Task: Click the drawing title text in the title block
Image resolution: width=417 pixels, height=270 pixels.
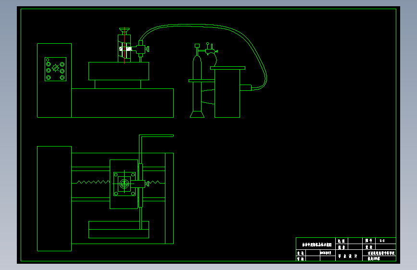Action: [316, 245]
